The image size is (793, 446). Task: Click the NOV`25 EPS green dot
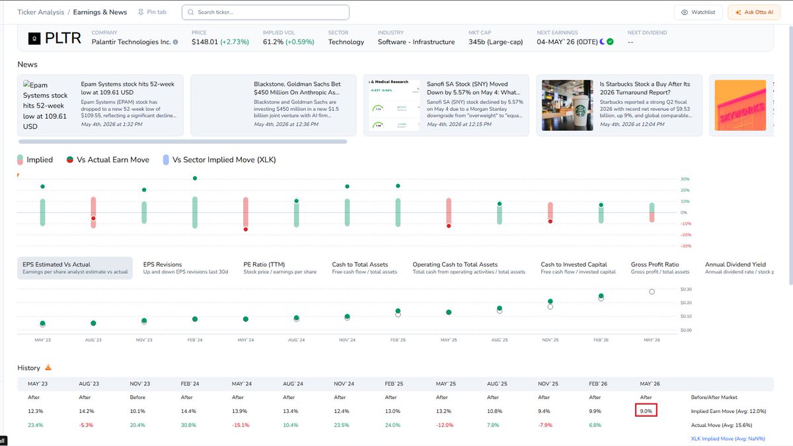pos(550,302)
